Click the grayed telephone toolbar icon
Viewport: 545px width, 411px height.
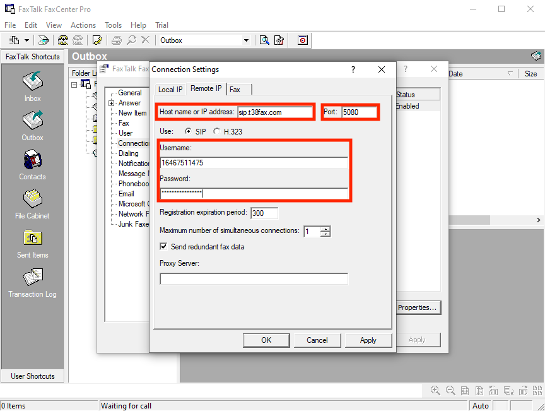pos(78,40)
